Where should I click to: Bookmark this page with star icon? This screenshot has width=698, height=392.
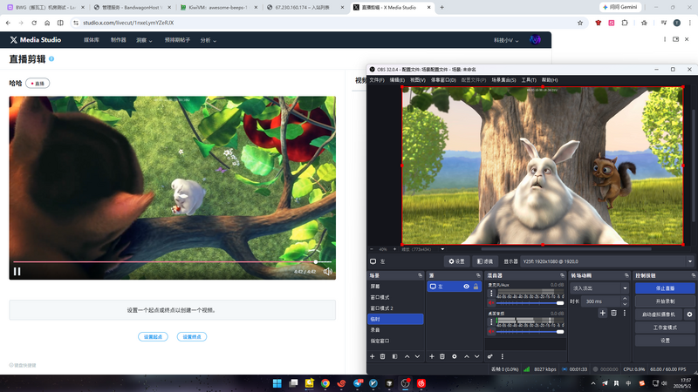(x=579, y=23)
